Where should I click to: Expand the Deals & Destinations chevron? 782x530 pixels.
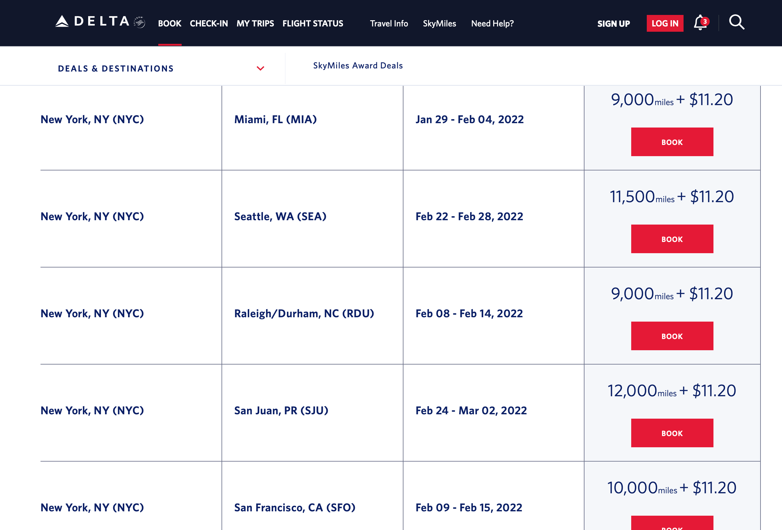(x=260, y=68)
